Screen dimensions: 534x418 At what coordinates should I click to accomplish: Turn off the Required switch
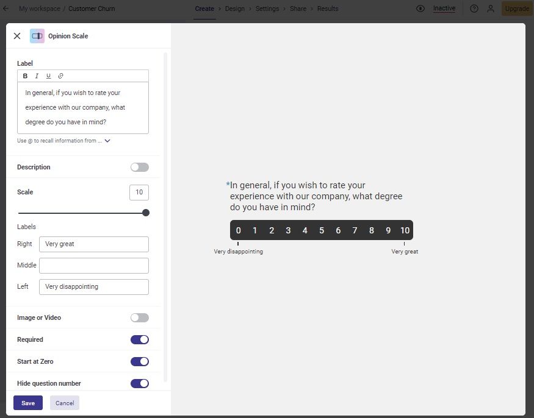pos(140,339)
